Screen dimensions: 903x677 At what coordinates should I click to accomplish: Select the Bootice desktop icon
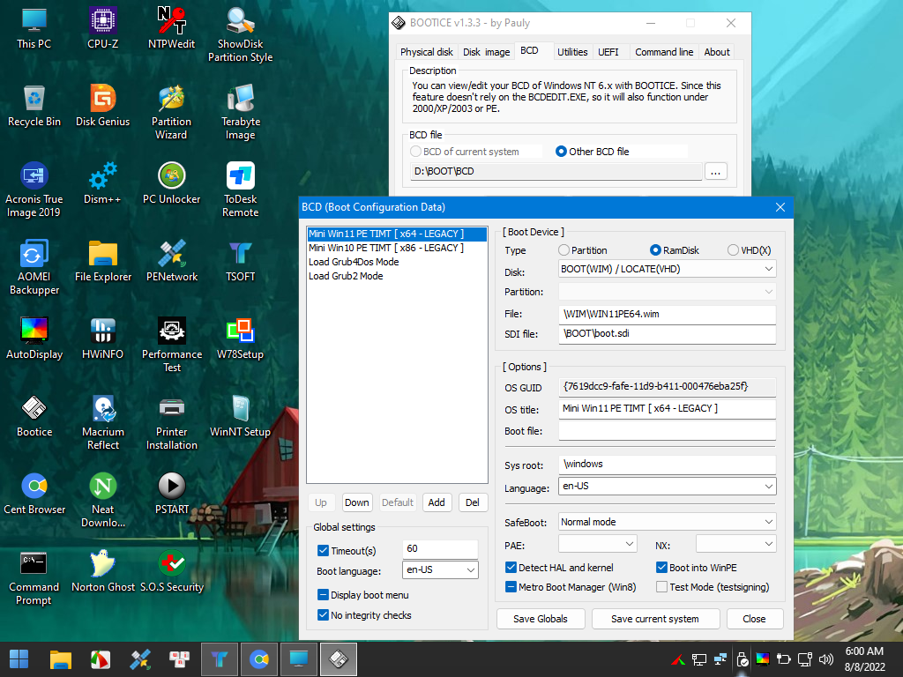point(34,416)
